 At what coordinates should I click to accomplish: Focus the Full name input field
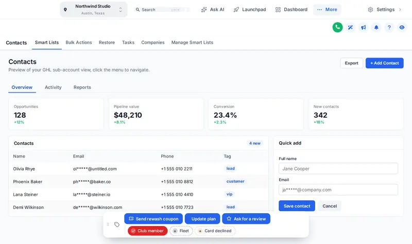pos(338,168)
